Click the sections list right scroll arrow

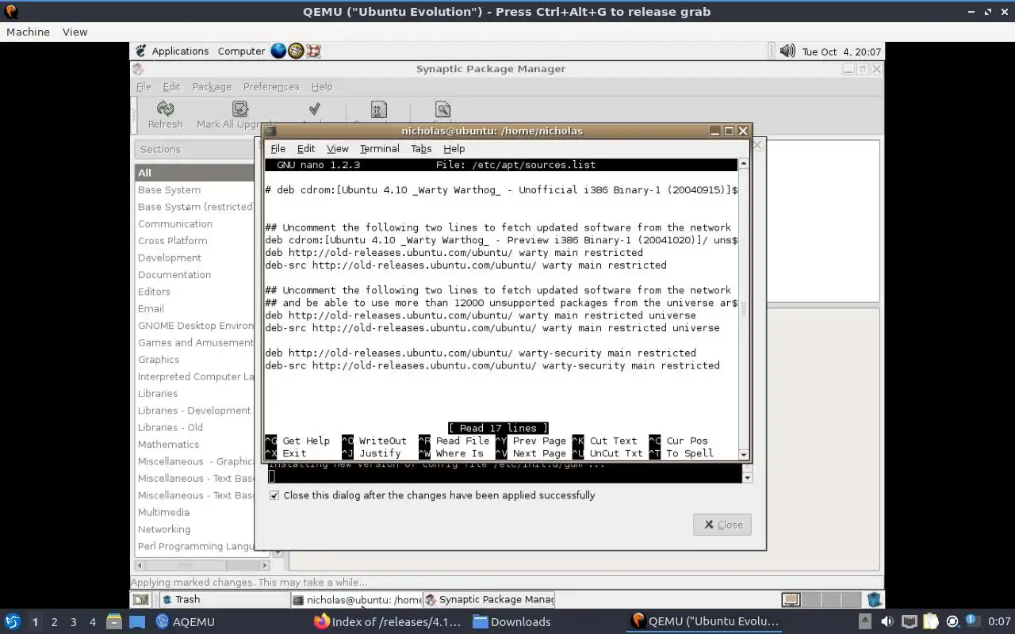tap(266, 565)
